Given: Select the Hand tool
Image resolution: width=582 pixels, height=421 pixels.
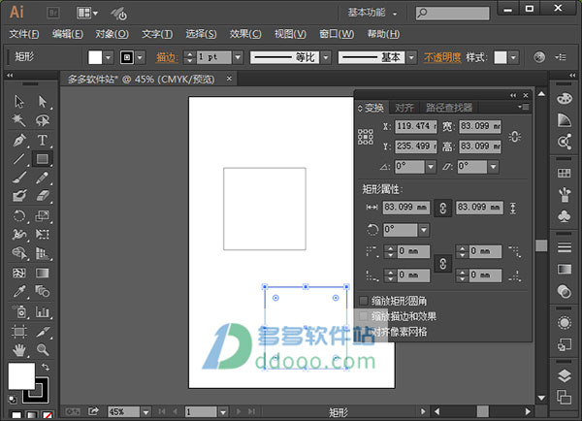Looking at the screenshot, I should 19,350.
